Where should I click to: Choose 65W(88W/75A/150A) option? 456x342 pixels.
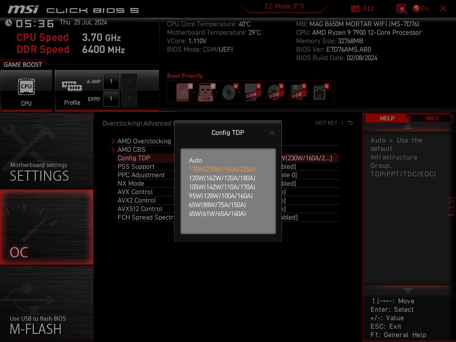[217, 205]
